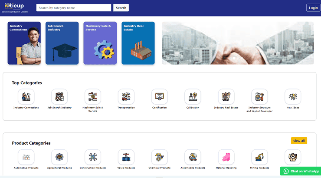Open the Valve Products icon
The height and width of the screenshot is (178, 321).
click(x=126, y=157)
